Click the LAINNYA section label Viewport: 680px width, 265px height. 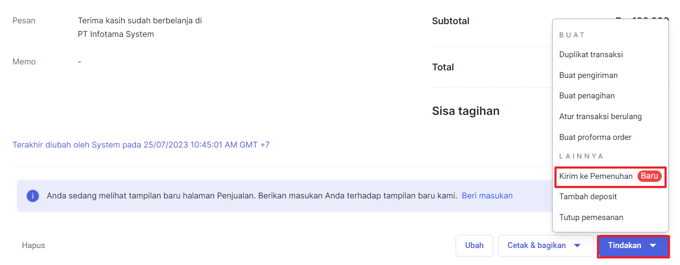coord(581,156)
